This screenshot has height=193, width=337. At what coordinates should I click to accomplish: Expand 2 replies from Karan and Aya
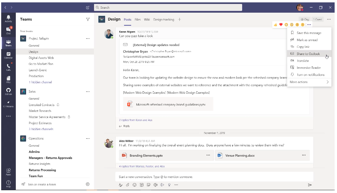click(x=136, y=120)
